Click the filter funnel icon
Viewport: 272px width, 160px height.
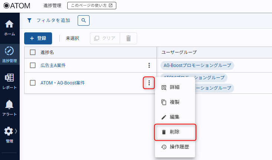30,20
